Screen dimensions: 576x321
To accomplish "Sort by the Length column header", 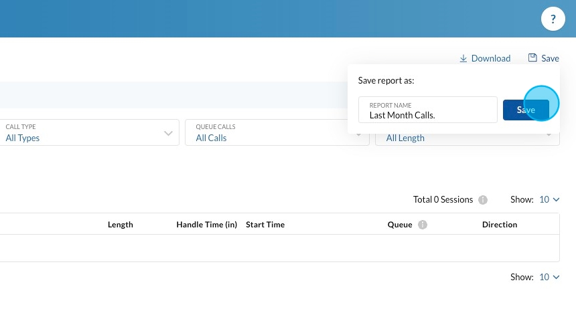I will [121, 225].
